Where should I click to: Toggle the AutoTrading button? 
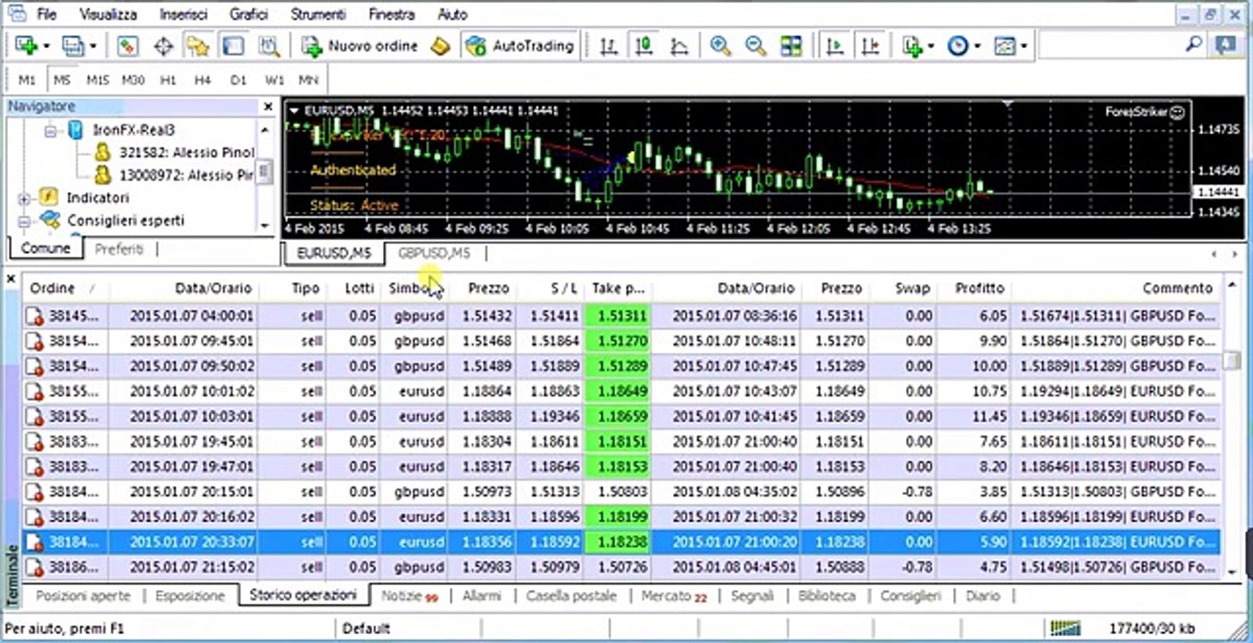click(x=520, y=46)
